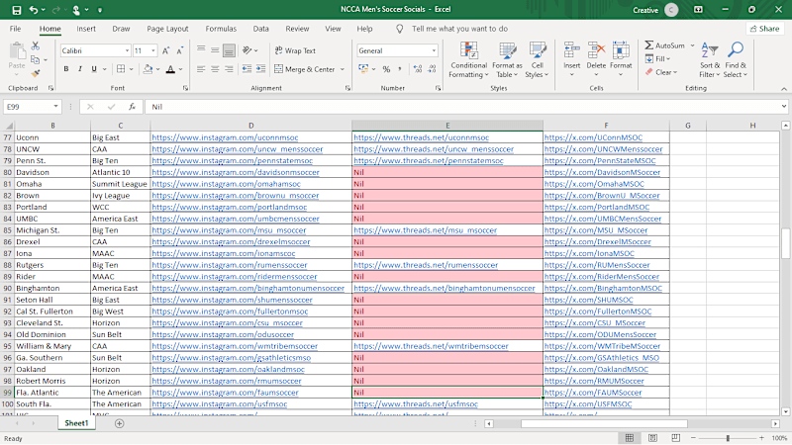Screen dimensions: 792x445
Task: Toggle Bold formatting
Action: (x=66, y=69)
